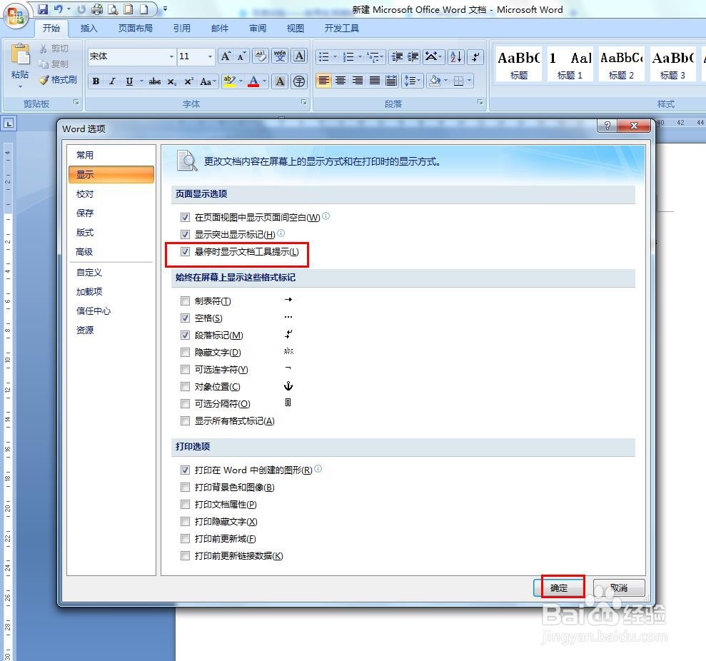
Task: Click the Clear Formatting icon
Action: (x=261, y=56)
